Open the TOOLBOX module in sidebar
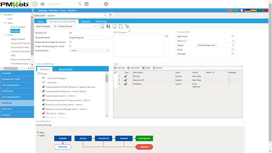 (x=17, y=115)
